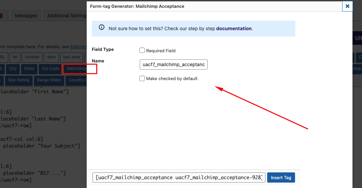The width and height of the screenshot is (362, 188).
Task: Open the Editing form template link
Action: [79, 47]
